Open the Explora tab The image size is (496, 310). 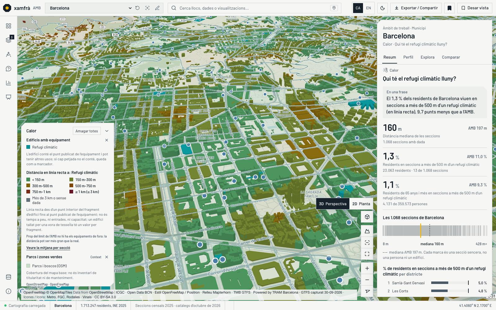[427, 57]
